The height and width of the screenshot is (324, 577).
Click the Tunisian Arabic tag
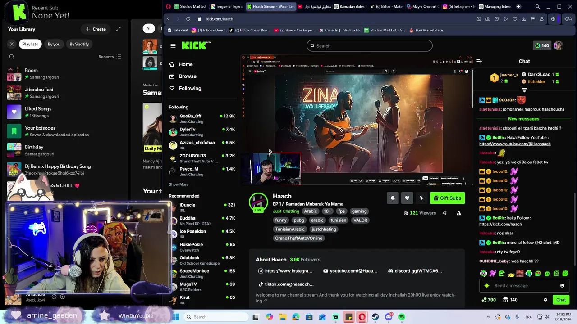[x=290, y=229]
